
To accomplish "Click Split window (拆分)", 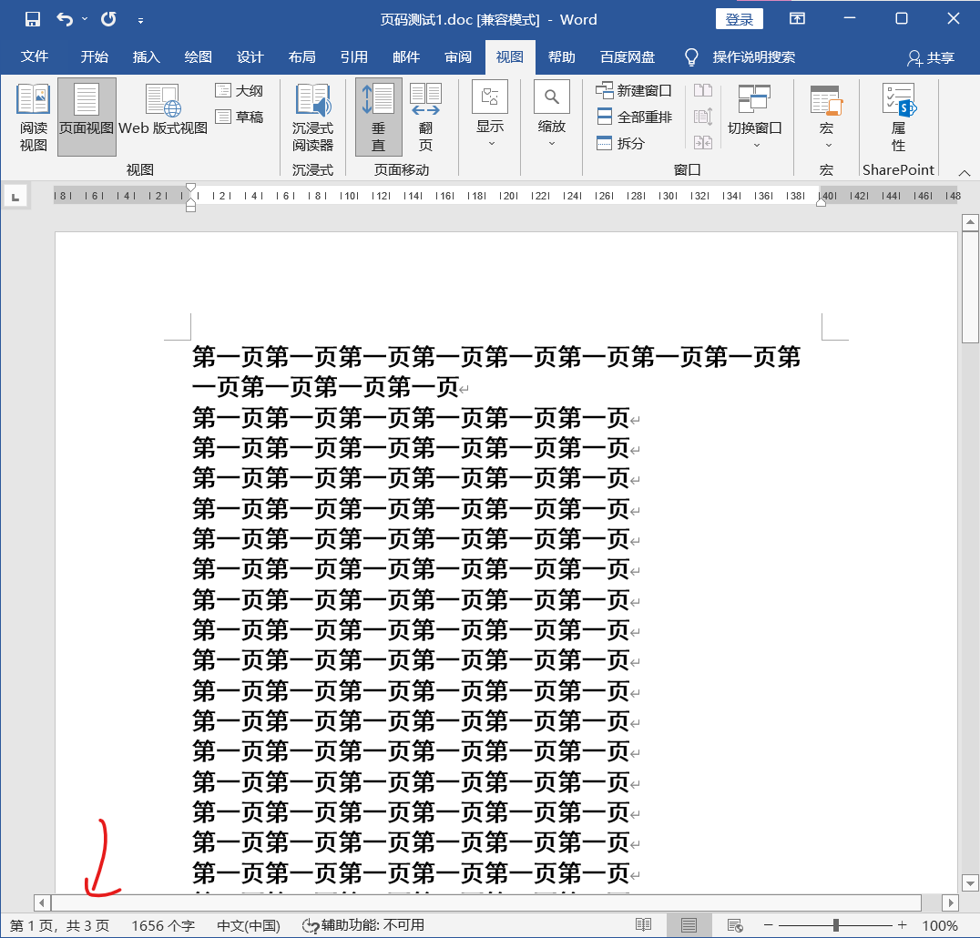I will (620, 143).
